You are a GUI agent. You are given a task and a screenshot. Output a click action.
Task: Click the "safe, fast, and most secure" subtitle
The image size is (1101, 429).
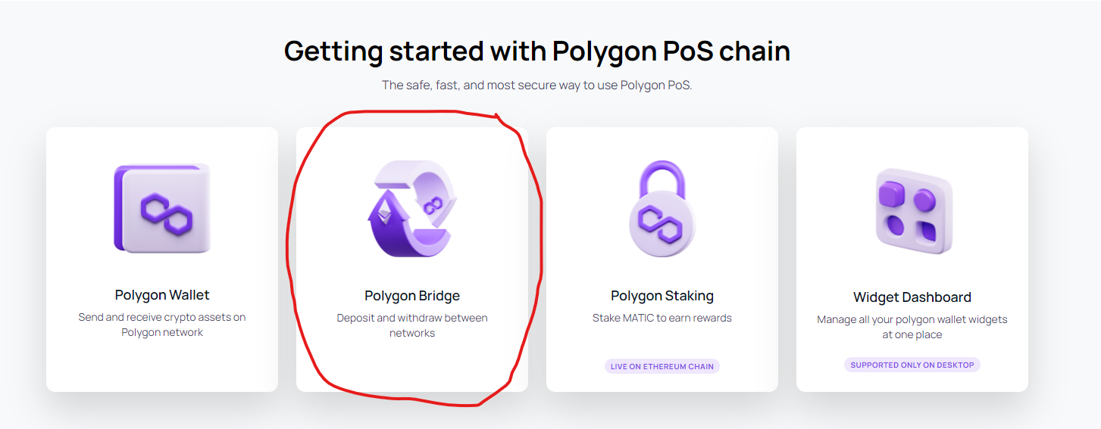click(537, 85)
